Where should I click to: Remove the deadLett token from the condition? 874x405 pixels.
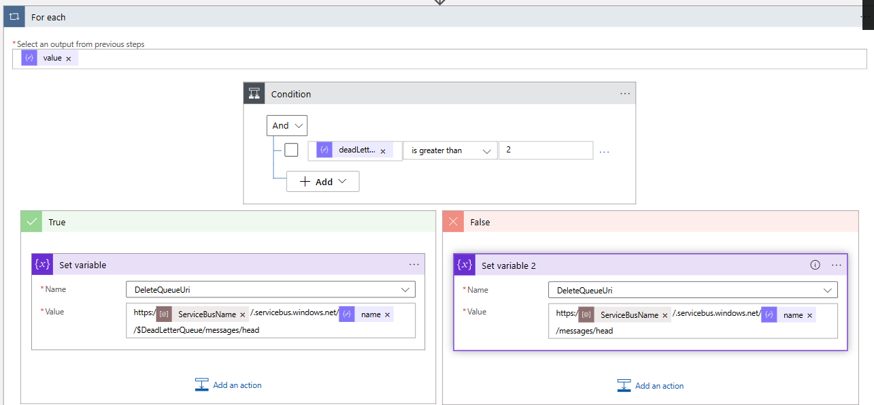pyautogui.click(x=383, y=150)
